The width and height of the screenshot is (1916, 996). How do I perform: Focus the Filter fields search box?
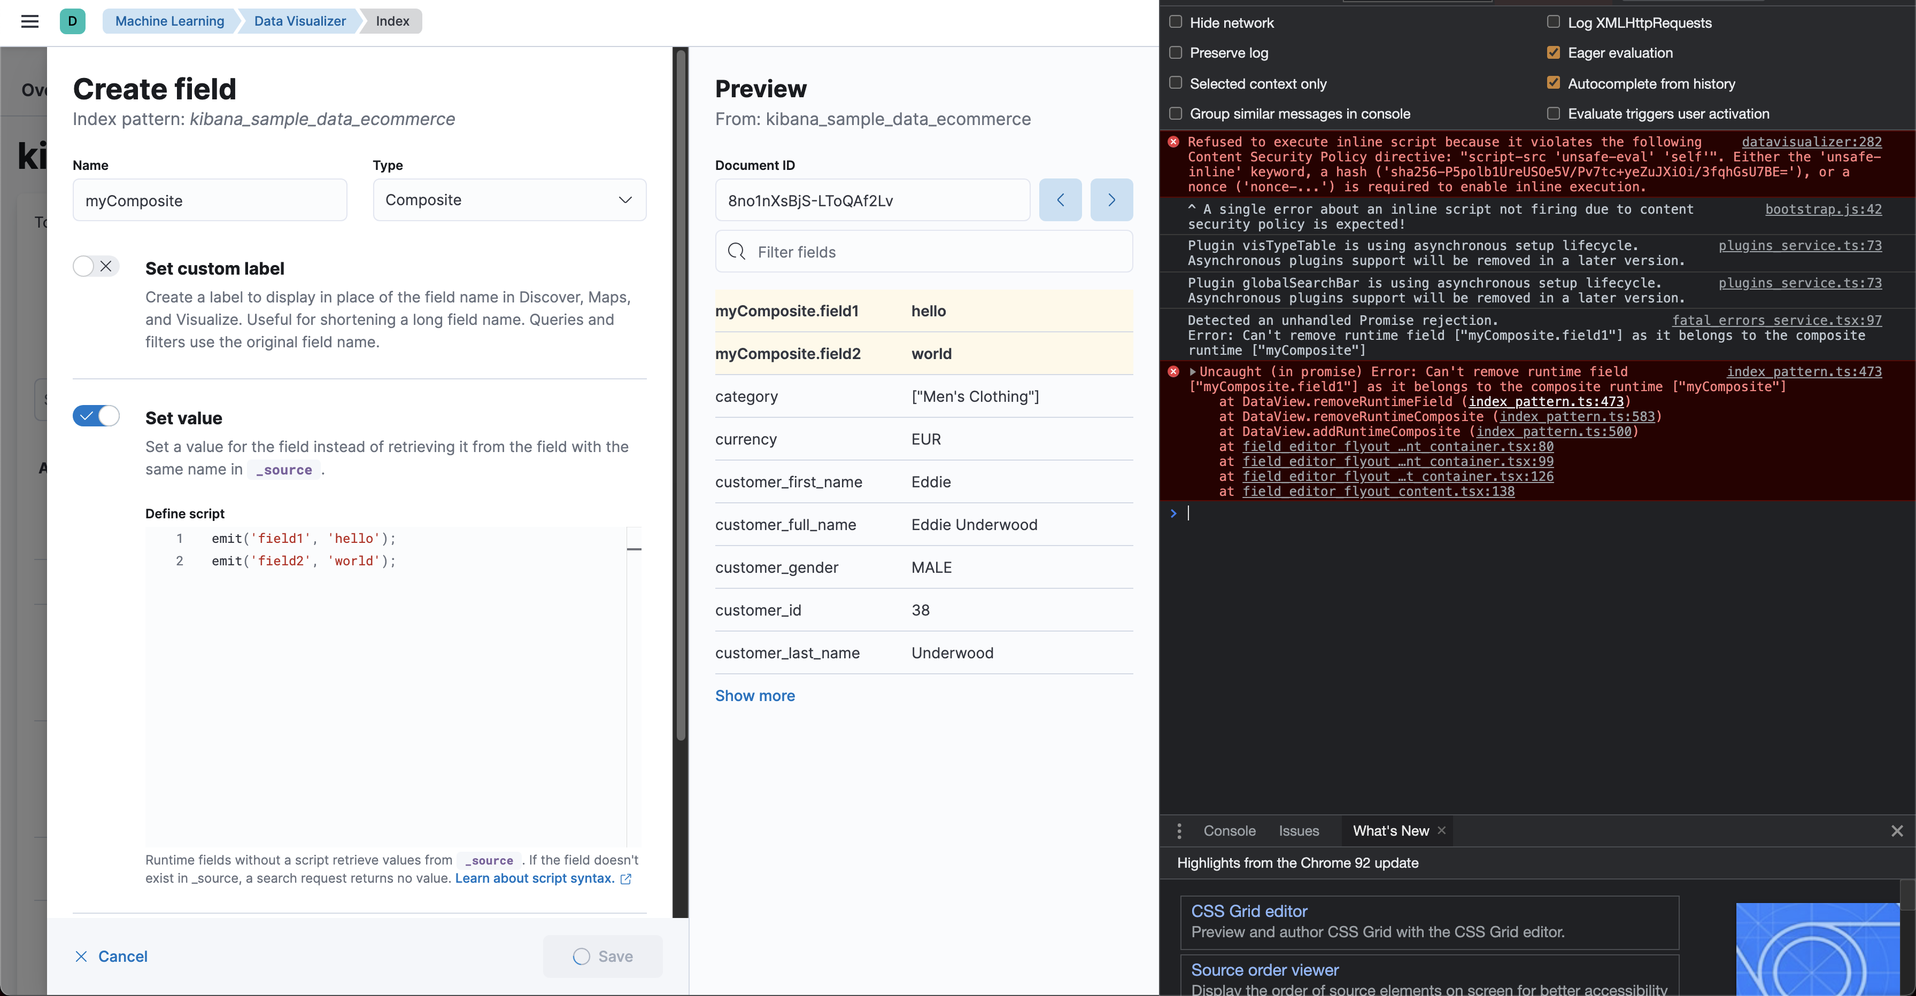click(924, 251)
